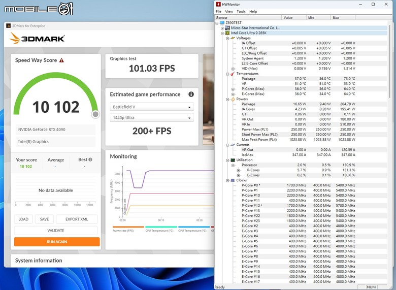Click the HWMonitor title bar app icon

coord(218,4)
